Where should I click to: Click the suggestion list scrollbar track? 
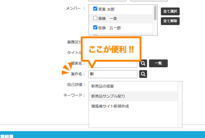click(x=180, y=105)
